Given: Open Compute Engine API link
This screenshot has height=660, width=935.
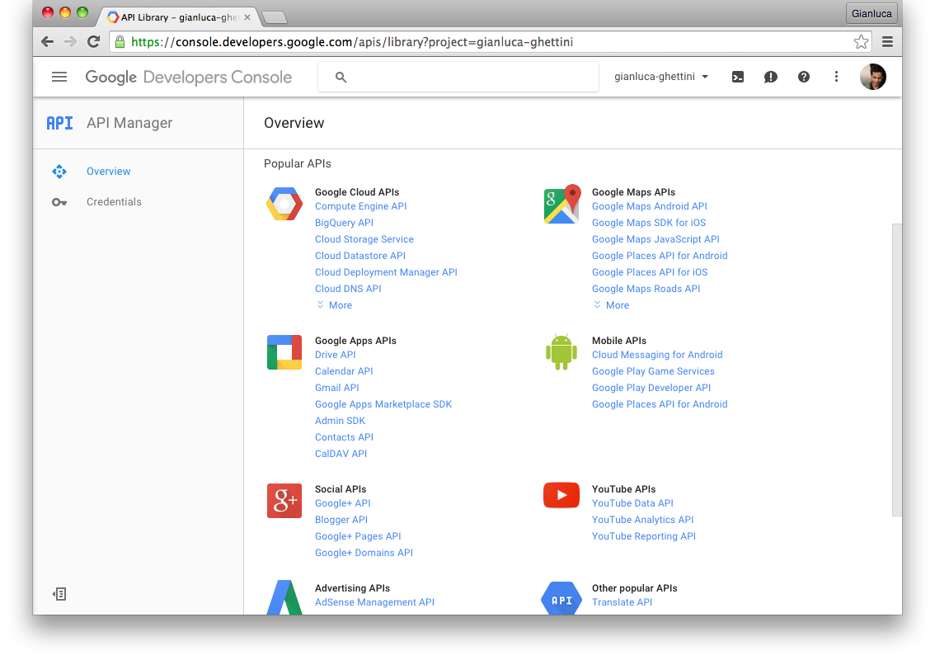Looking at the screenshot, I should tap(361, 206).
